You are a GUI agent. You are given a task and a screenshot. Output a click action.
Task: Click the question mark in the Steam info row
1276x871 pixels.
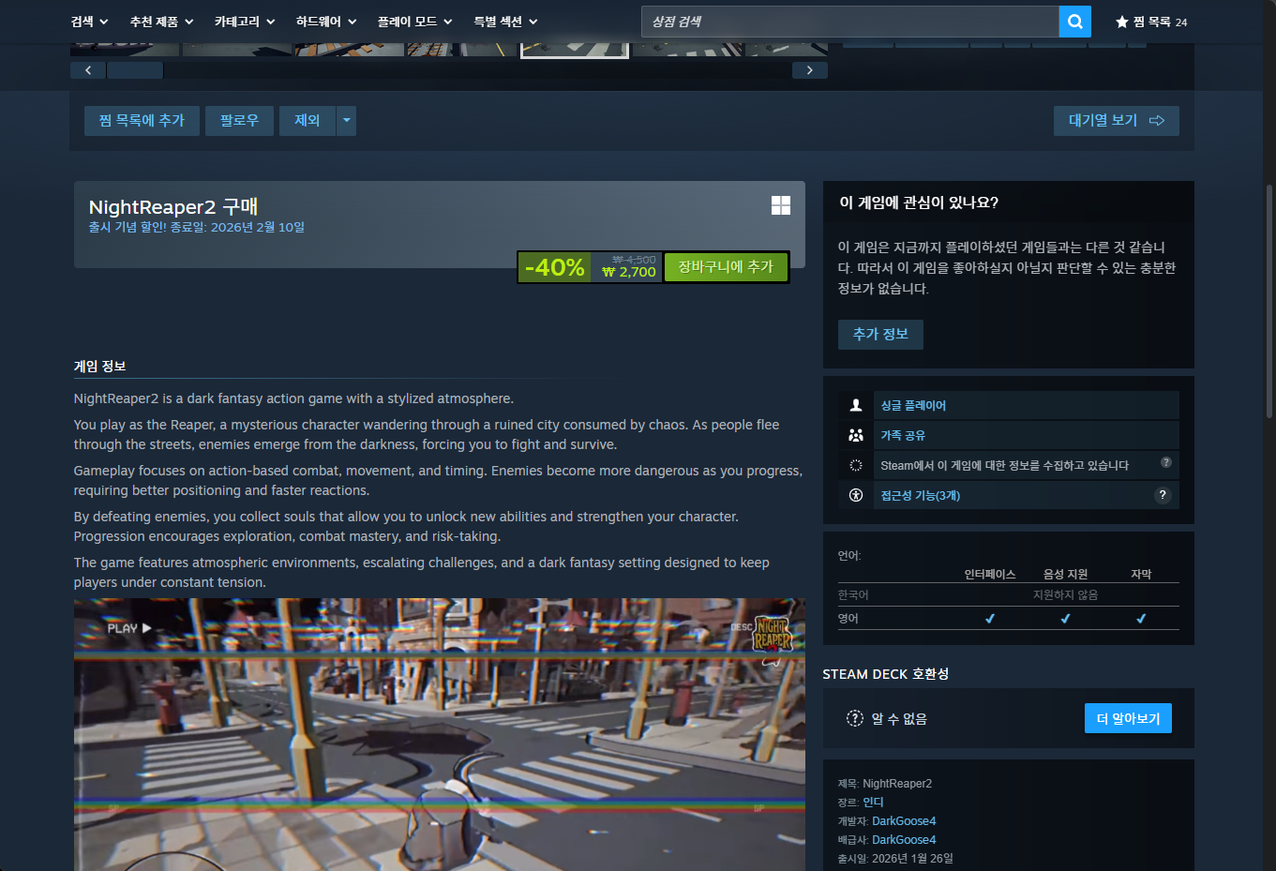click(x=1166, y=462)
